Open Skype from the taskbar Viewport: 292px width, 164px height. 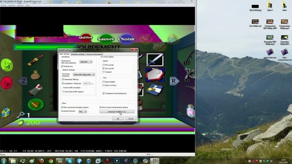click(x=69, y=161)
